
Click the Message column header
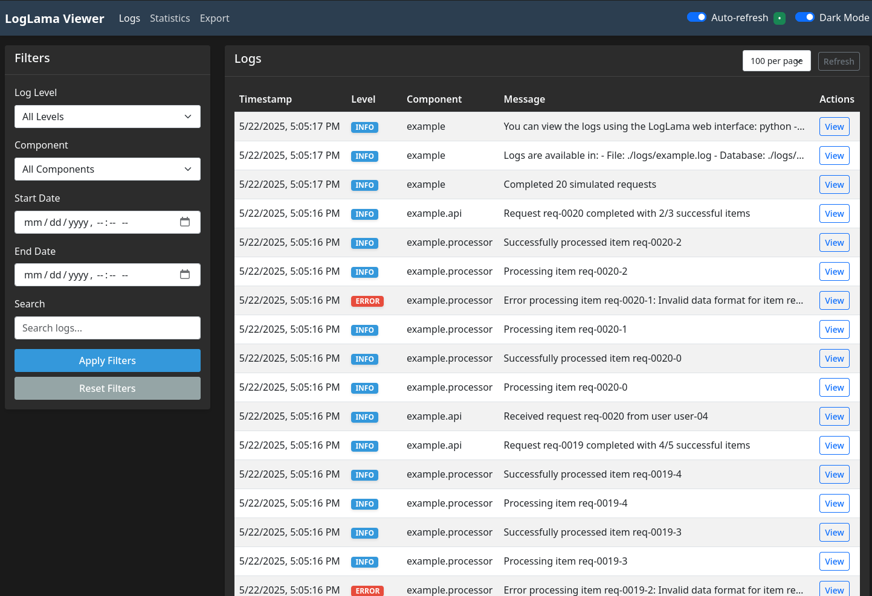coord(525,99)
